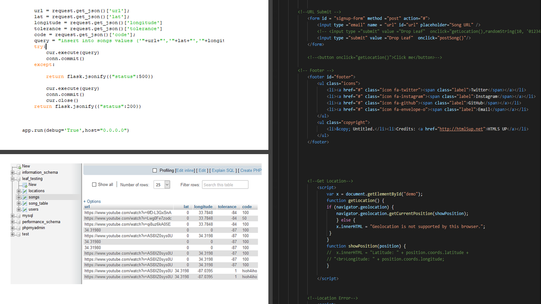Click the mysql database icon
The image size is (541, 304).
18,216
